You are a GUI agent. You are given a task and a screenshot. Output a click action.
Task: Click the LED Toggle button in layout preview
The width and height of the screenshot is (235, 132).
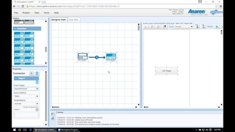166,71
